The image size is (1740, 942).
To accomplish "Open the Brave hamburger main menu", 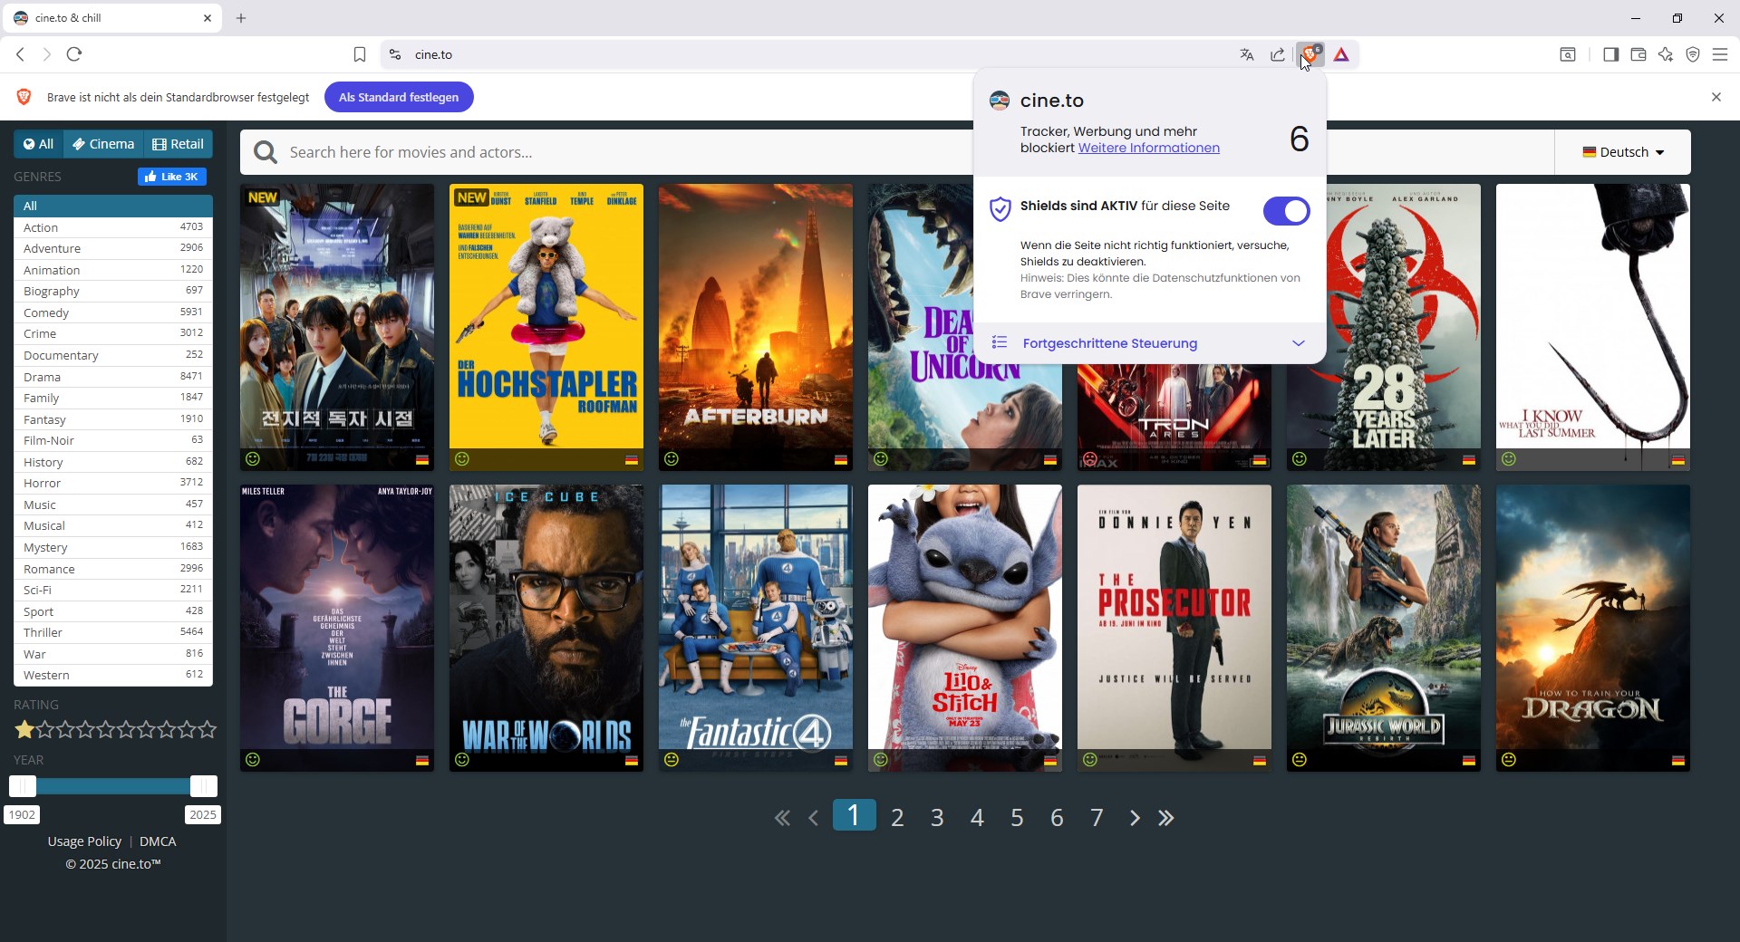I will (1719, 54).
